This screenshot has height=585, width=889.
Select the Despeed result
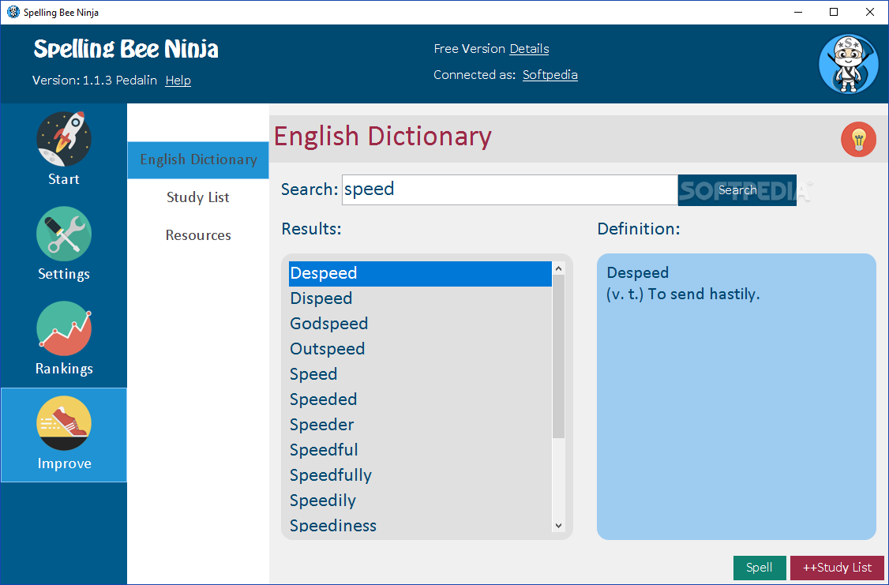(420, 273)
